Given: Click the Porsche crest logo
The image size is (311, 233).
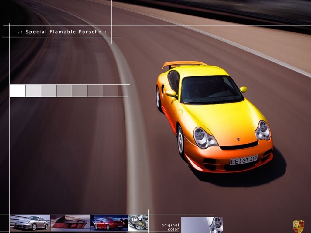Looking at the screenshot, I should tap(299, 226).
